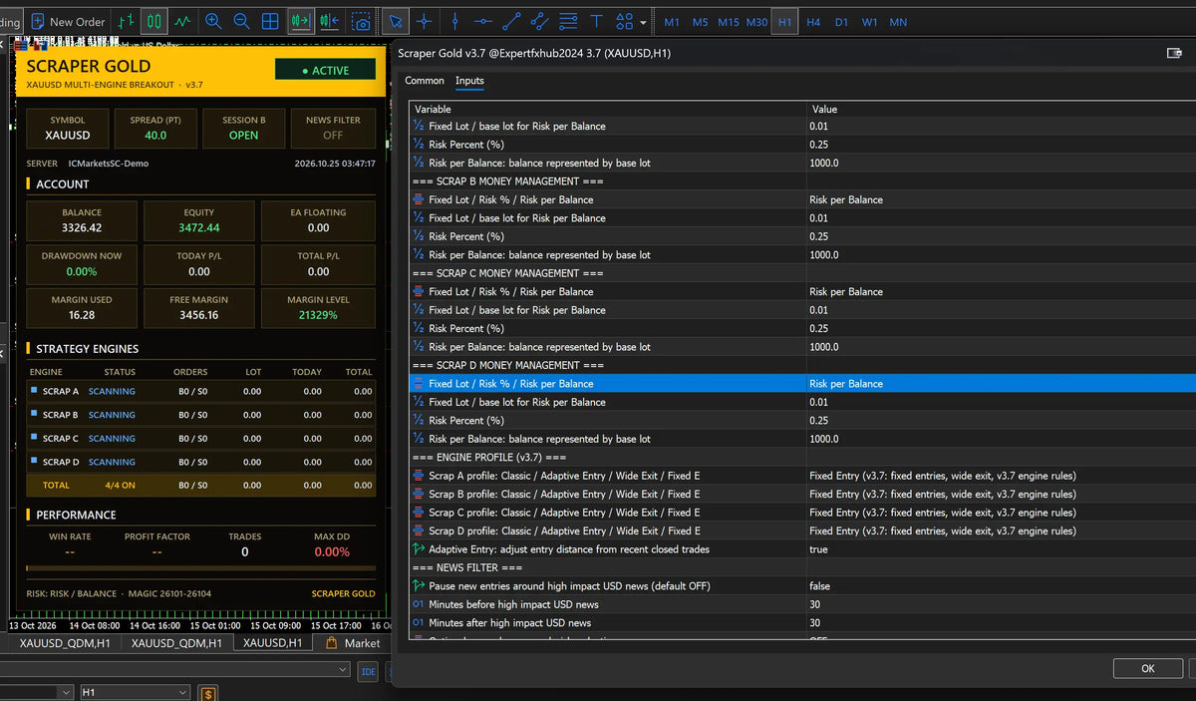This screenshot has width=1196, height=701.
Task: Toggle Pause new entries value 'false'
Action: tap(1001, 586)
